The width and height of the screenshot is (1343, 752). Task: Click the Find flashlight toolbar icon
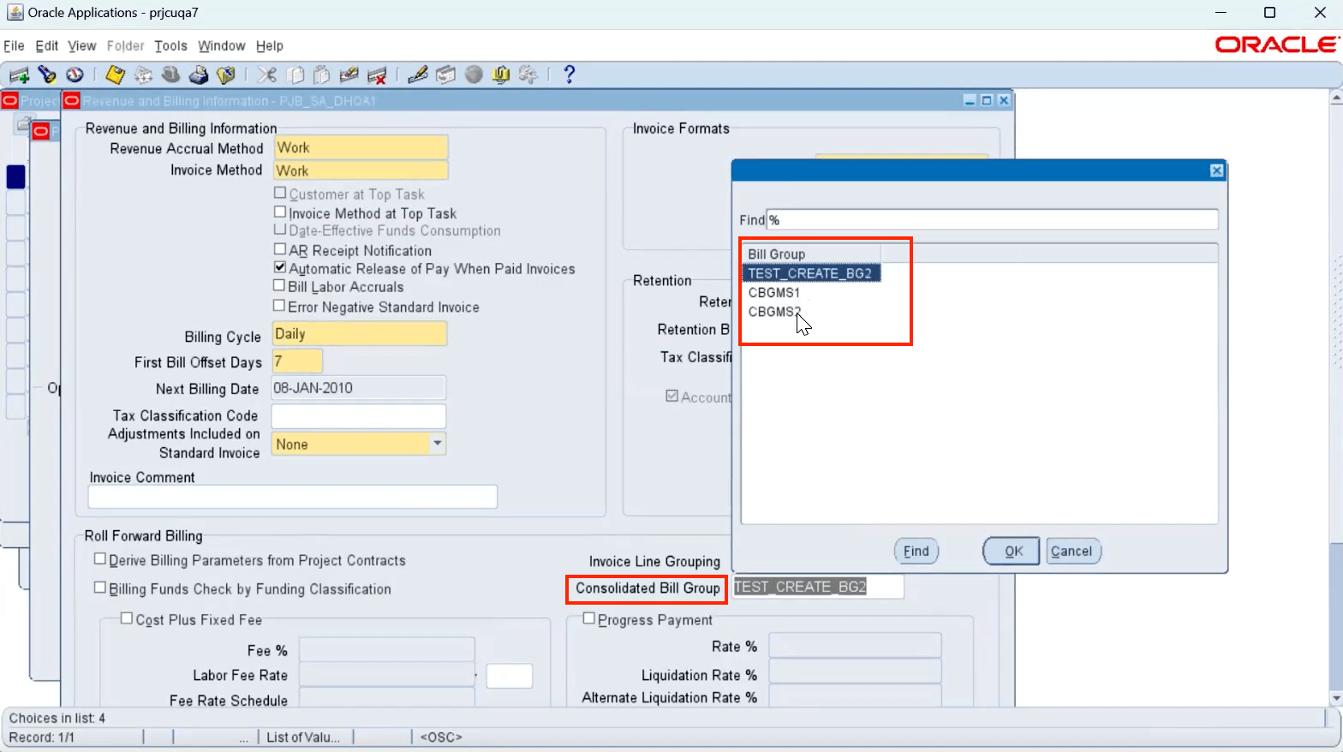tap(47, 75)
